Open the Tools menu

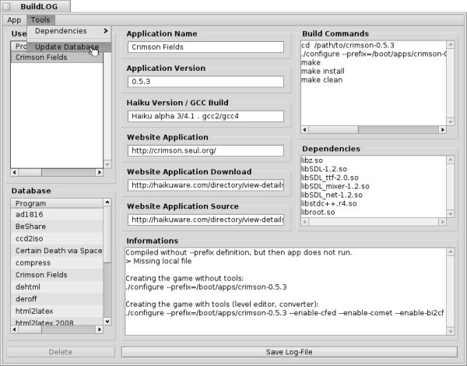tap(40, 19)
